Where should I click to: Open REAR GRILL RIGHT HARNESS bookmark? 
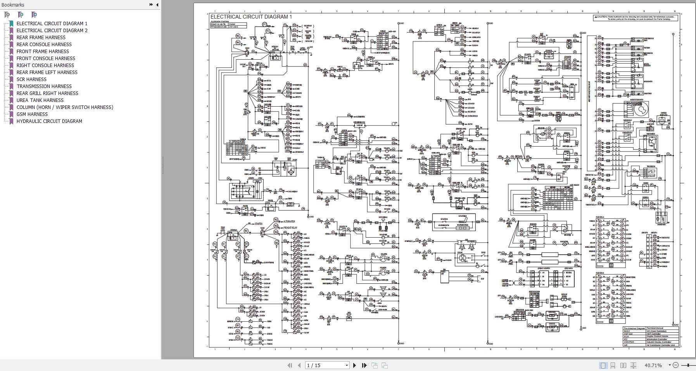(x=47, y=93)
